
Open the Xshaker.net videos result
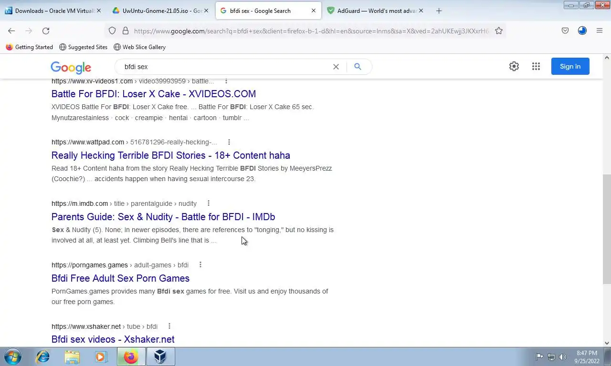(x=113, y=339)
